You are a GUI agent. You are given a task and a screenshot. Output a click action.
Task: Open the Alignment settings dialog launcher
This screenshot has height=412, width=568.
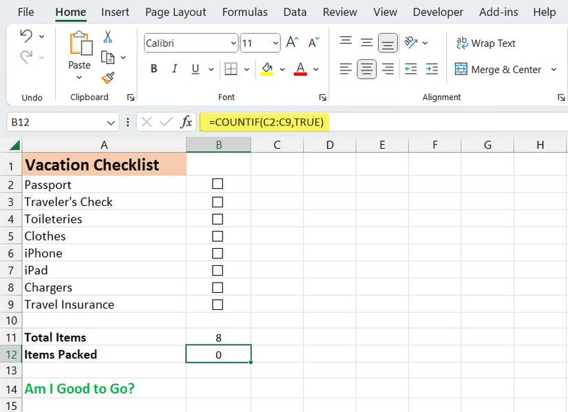click(x=561, y=97)
